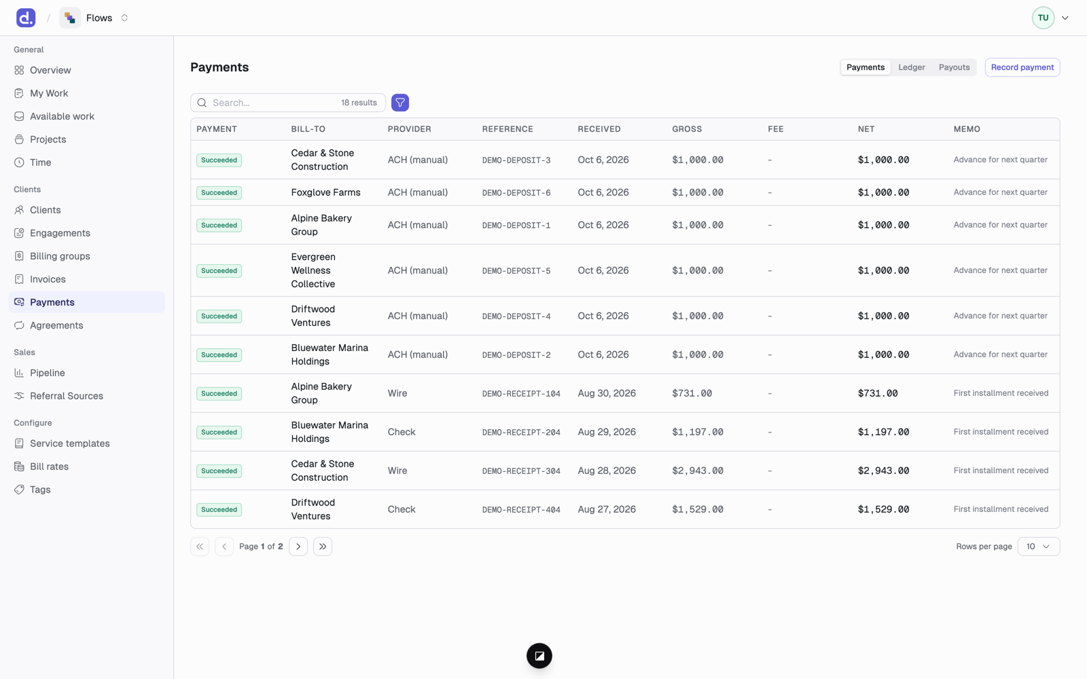Click the NET column header

pyautogui.click(x=866, y=129)
